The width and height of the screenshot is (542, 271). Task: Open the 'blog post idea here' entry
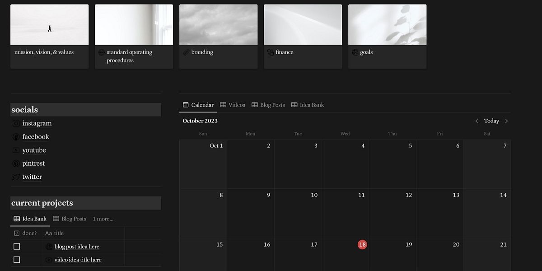[x=77, y=247]
